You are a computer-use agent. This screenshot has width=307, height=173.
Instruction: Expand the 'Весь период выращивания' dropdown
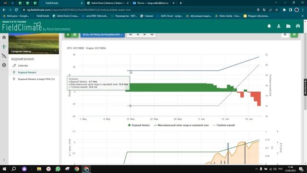click(102, 35)
